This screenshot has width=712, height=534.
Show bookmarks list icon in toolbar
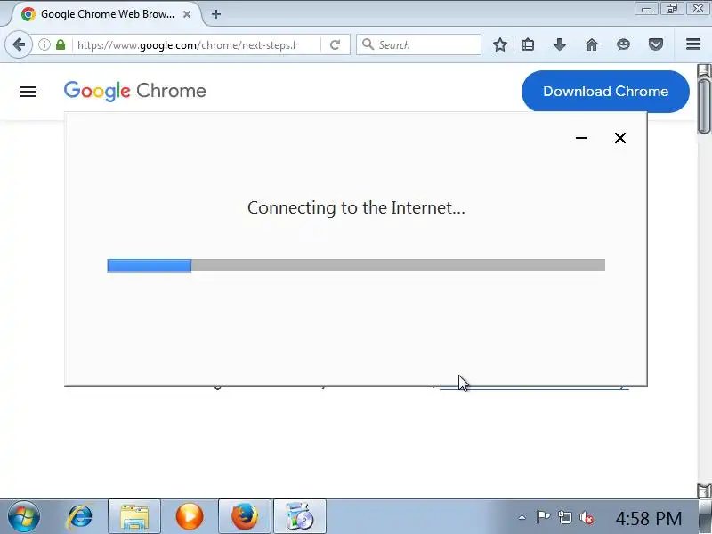pyautogui.click(x=528, y=44)
